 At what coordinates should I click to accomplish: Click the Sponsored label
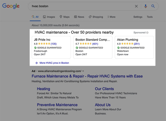pos(139,33)
